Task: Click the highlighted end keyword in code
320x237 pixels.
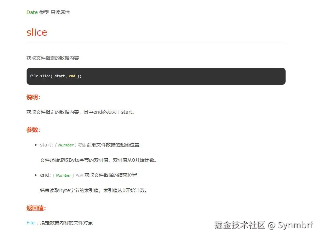Action: (x=72, y=76)
